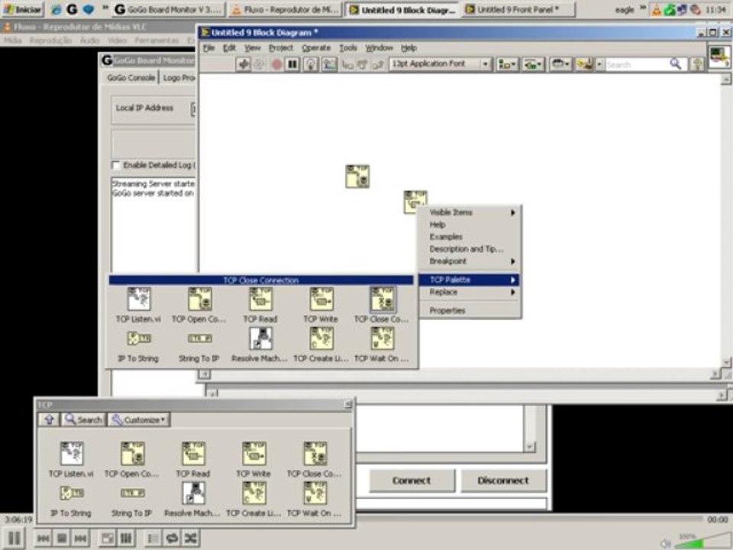
Task: Choose TCP Open Connection in floating TCP window
Action: (132, 459)
